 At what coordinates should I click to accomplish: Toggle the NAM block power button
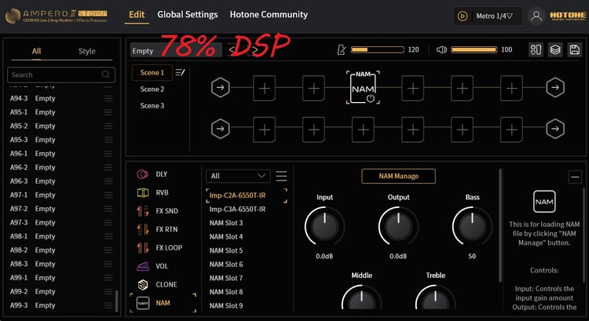coord(371,98)
